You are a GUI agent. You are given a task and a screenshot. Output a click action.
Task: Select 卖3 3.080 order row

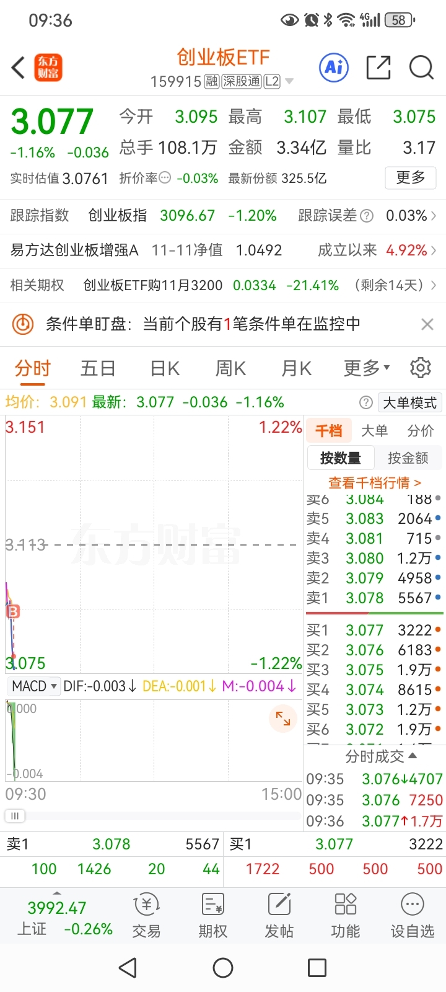pos(374,559)
